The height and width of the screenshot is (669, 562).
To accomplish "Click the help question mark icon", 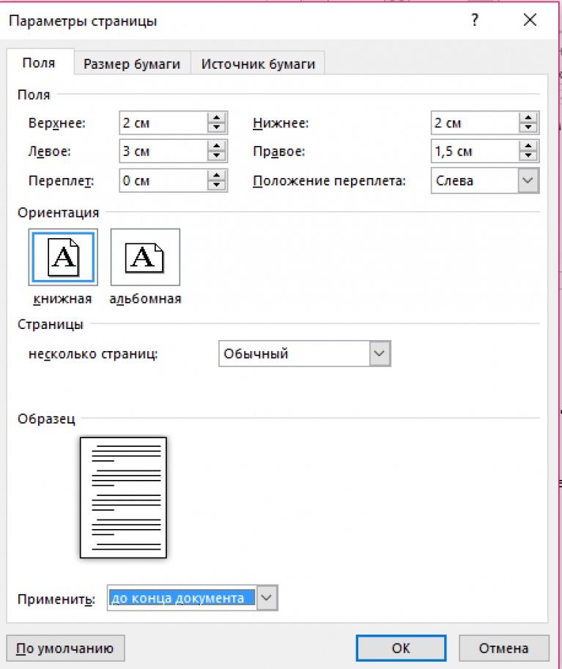I will [475, 21].
